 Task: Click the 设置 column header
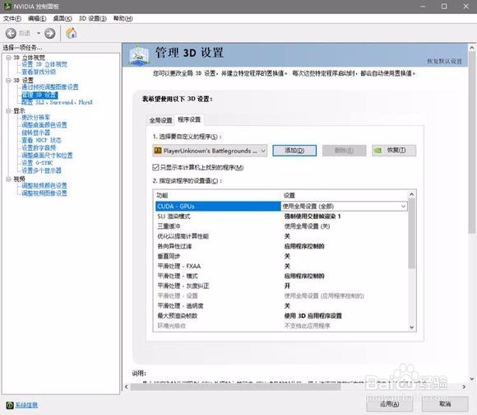click(x=345, y=195)
